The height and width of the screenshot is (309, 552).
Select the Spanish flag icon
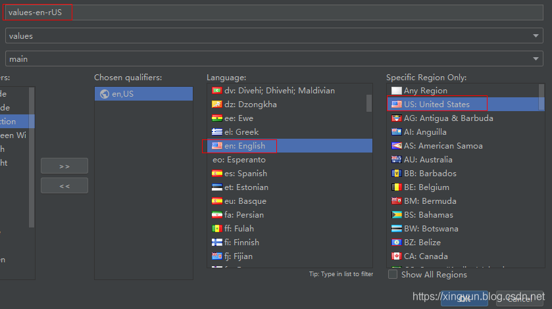[x=216, y=174]
